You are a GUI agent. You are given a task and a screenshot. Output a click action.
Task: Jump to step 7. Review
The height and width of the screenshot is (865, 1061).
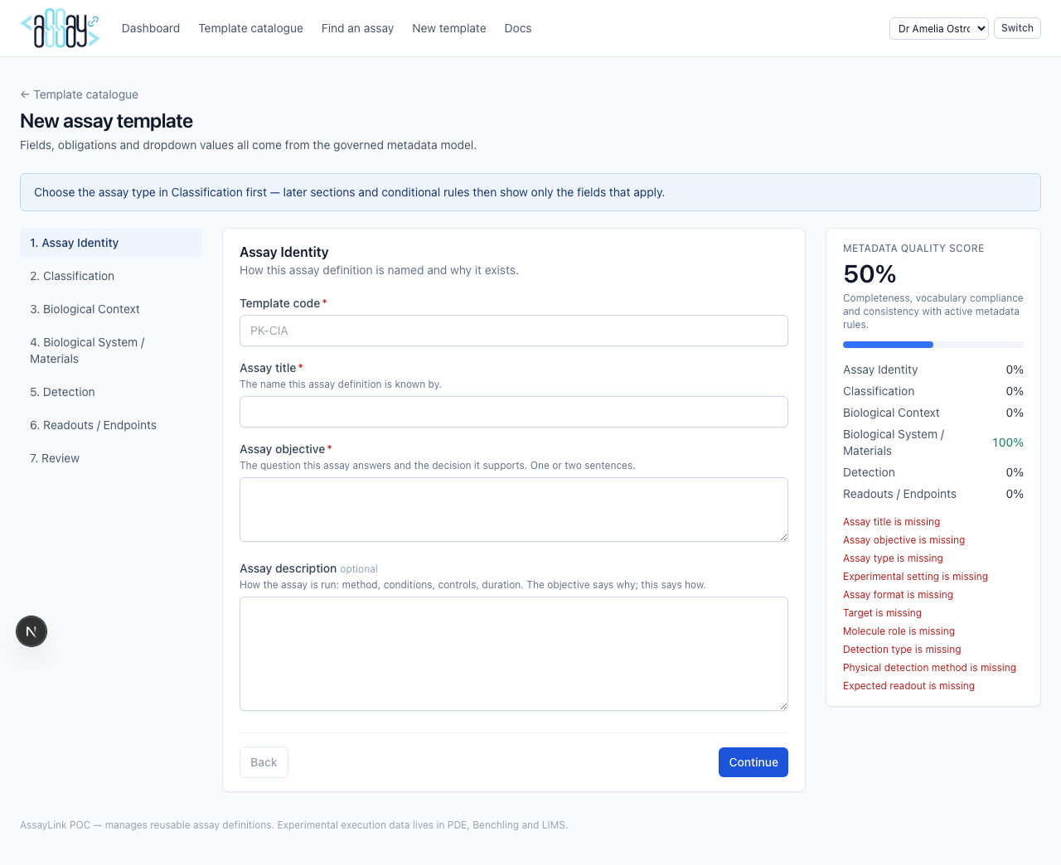click(111, 458)
